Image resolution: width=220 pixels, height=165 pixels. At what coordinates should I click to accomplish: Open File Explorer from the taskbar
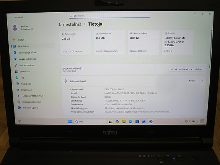tap(124, 122)
